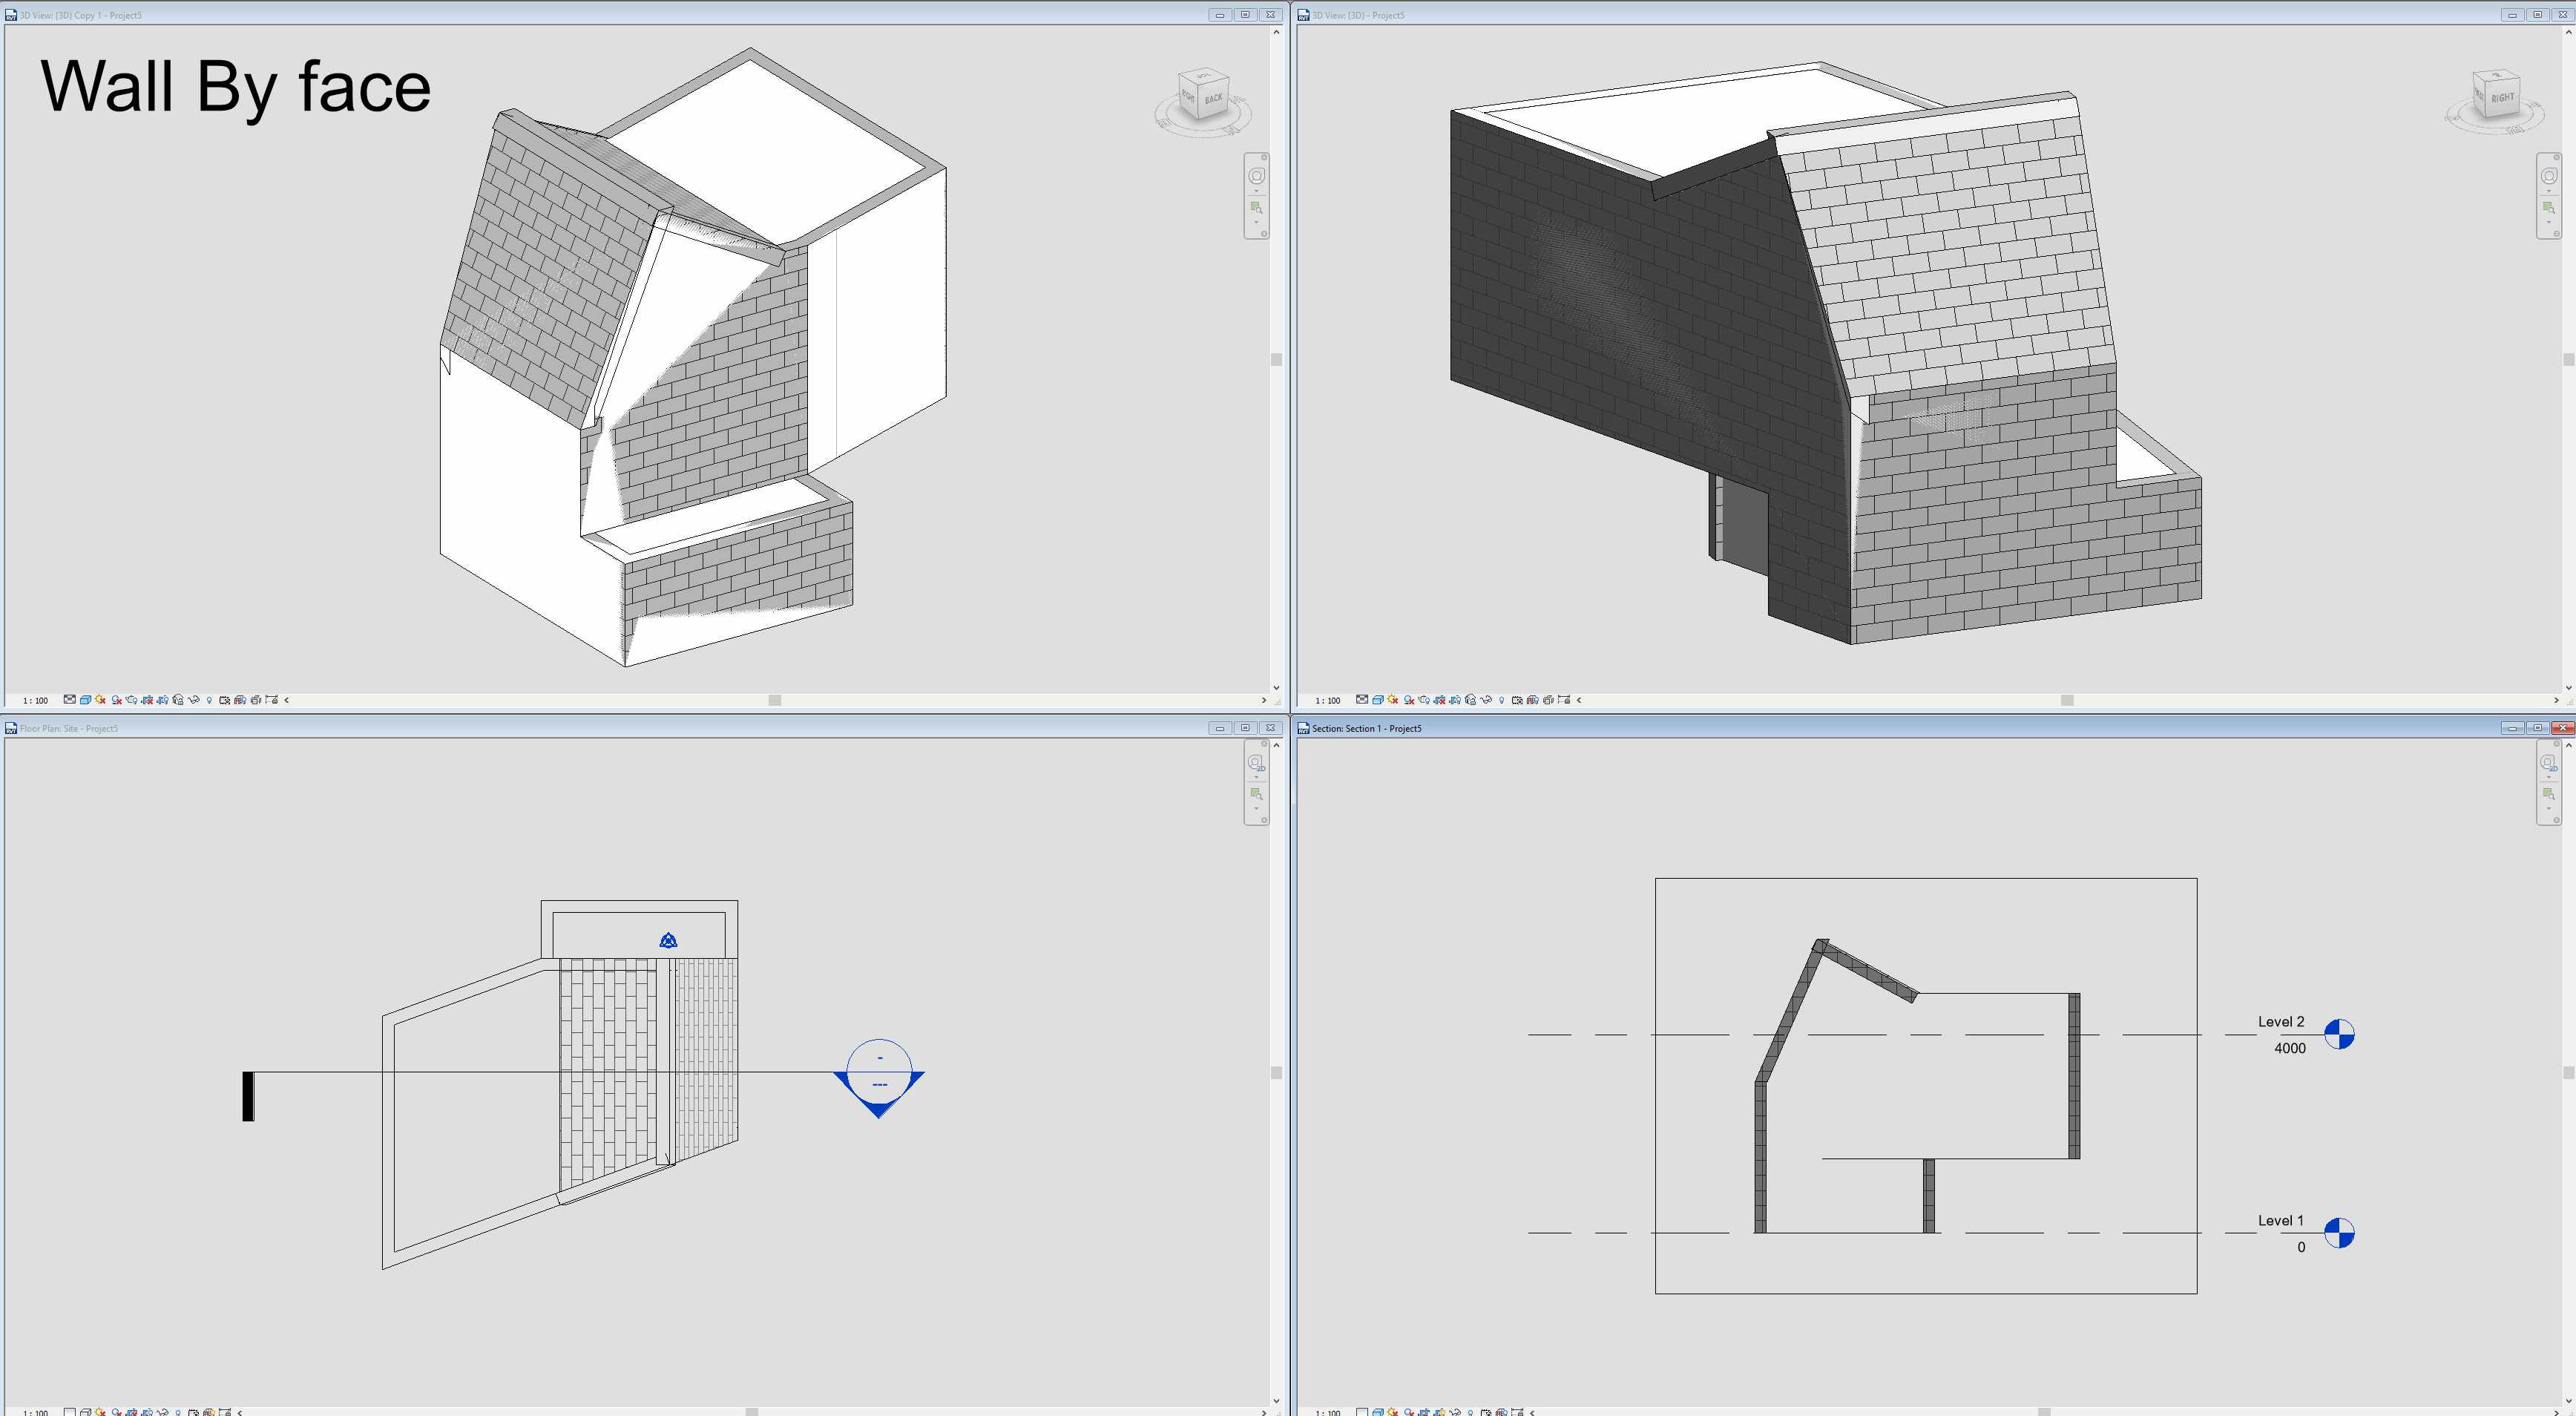Click 2D Steering Wheel in Floor Plan navigation bar
This screenshot has width=2576, height=1416.
(x=1256, y=763)
